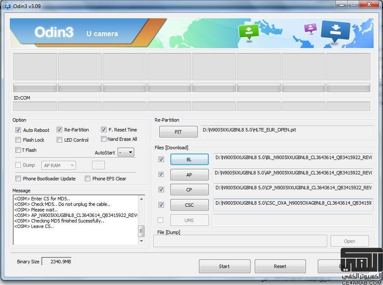The image size is (383, 285).
Task: Click 'Check MD5.. Do not unplug the cable..' line
Action: pyautogui.click(x=62, y=204)
